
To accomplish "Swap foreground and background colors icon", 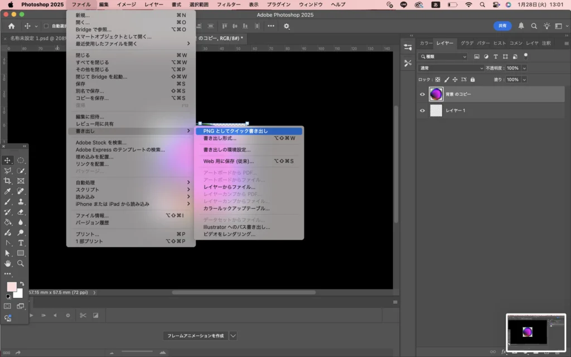I will [22, 284].
